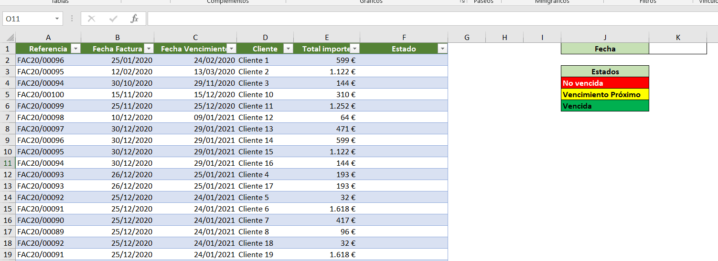
Task: Open the Fecha Vencimiento filter dropdown
Action: pyautogui.click(x=231, y=49)
